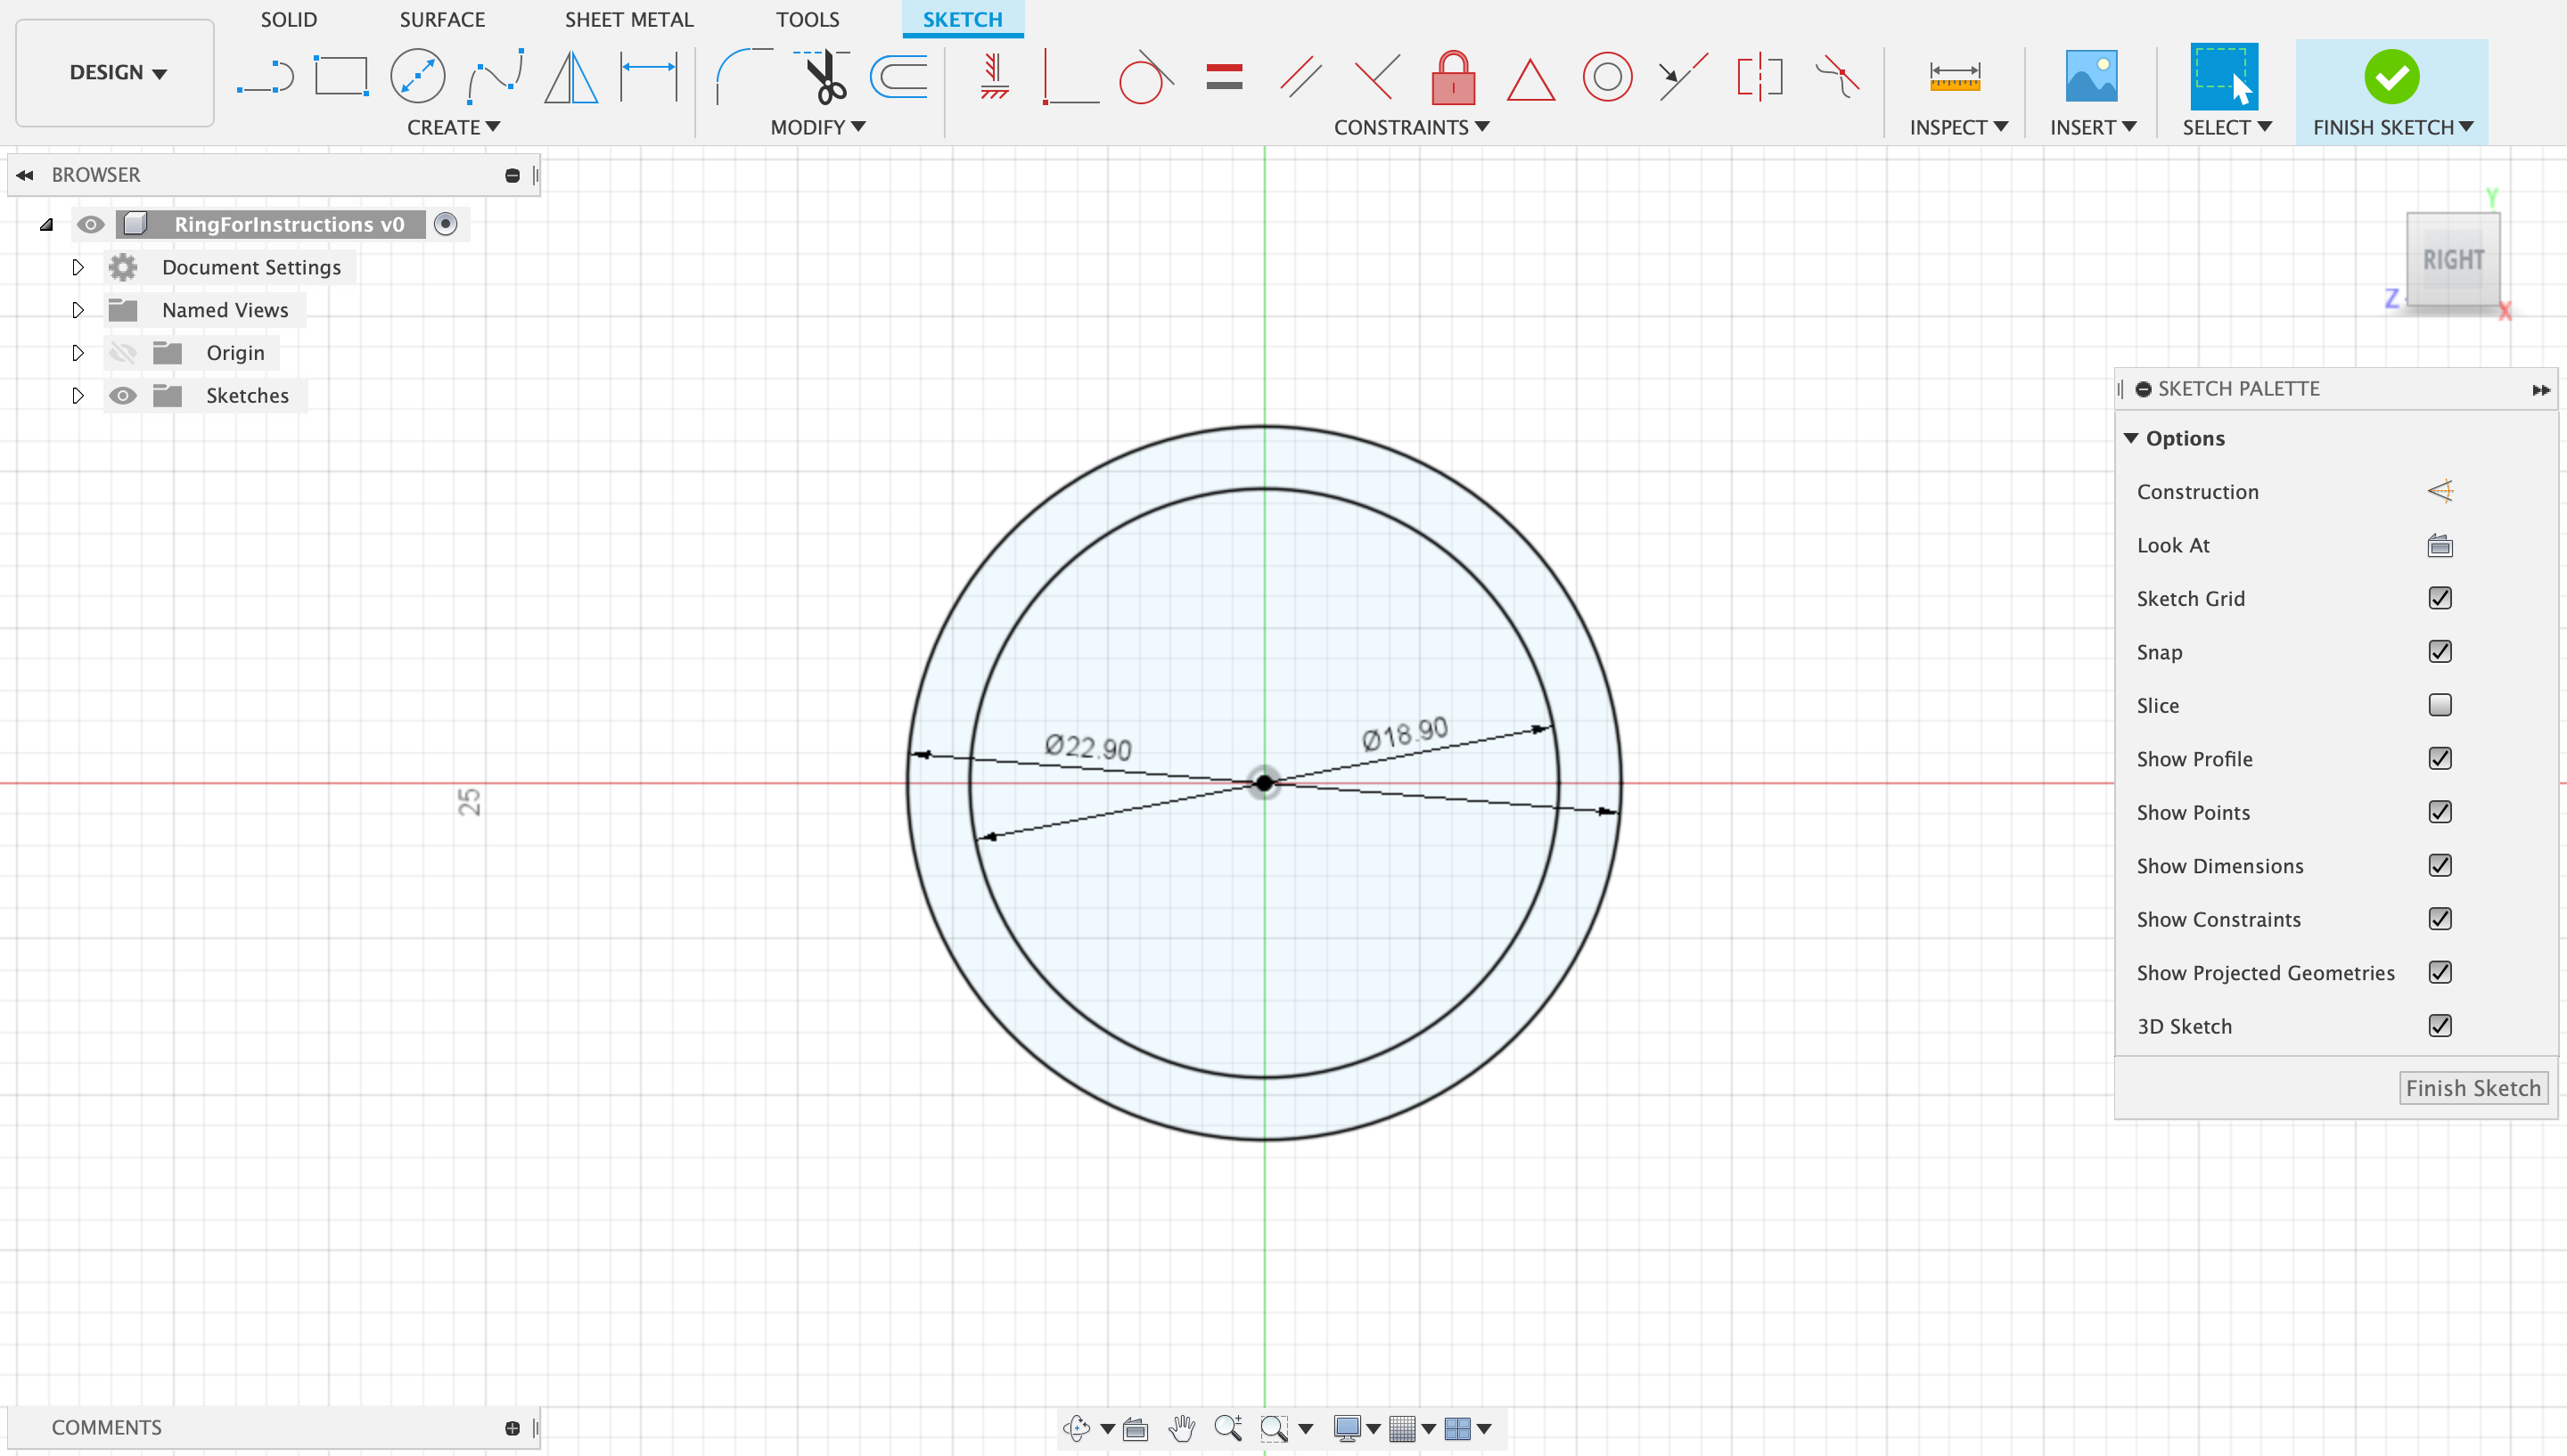Select the Fit Point Spline tool

pos(495,77)
